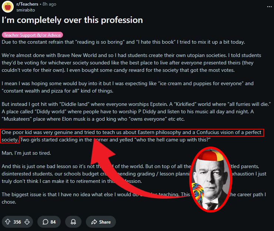Screen dimensions: 274x231
Task: Open comments via the speech bubble icon
Action: [45, 222]
